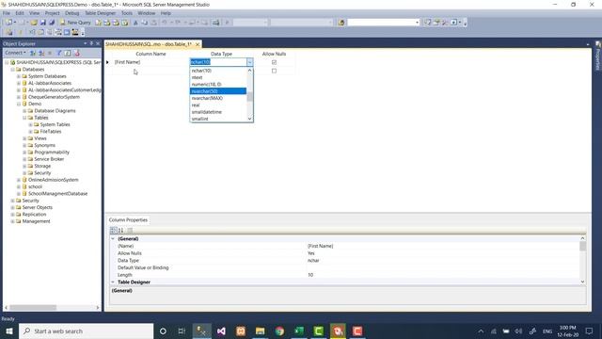Open the Edit menu
This screenshot has width=602, height=339.
tap(20, 13)
